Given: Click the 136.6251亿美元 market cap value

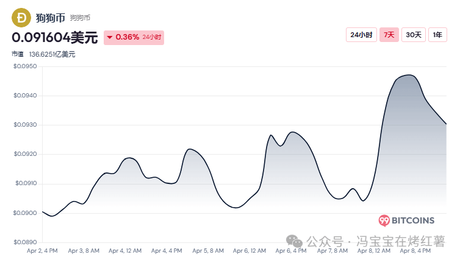Looking at the screenshot, I should click(52, 54).
